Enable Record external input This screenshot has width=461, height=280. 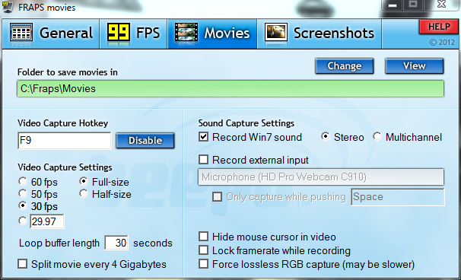[x=203, y=160]
